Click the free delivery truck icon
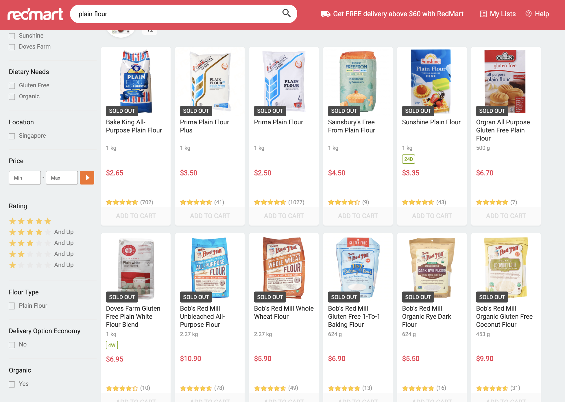 coord(326,14)
